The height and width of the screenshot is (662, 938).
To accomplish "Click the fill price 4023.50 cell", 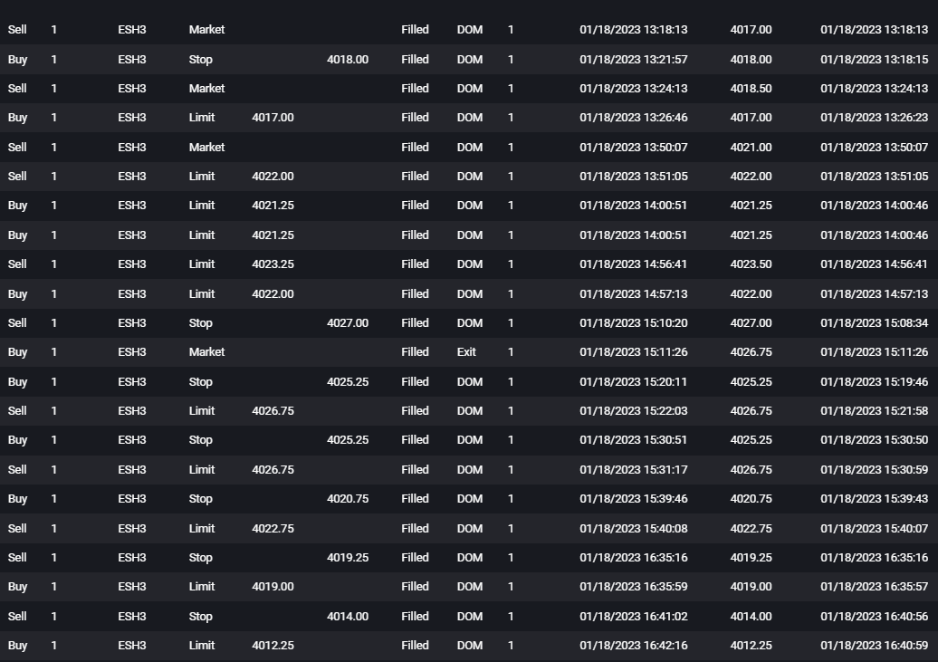I will (x=751, y=264).
